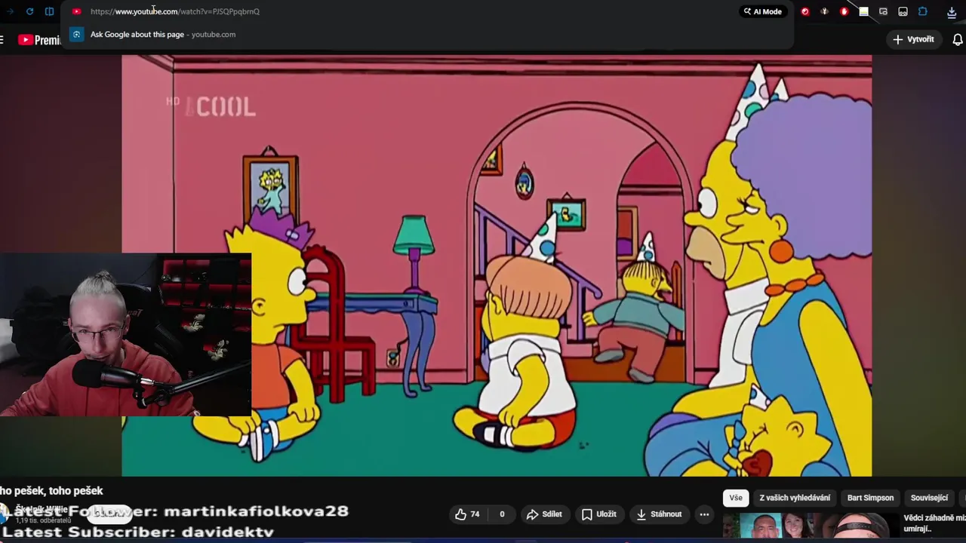Select the Související filter chip

click(x=929, y=498)
